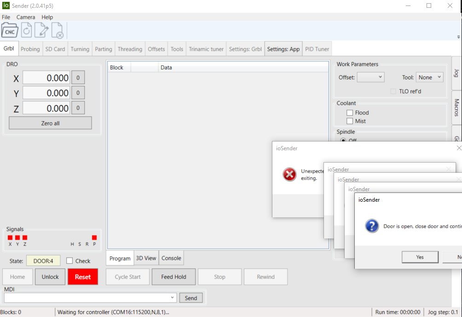Screen dimensions: 462x317
Task: Open the Offset dropdown in Work Parameters
Action: [371, 77]
